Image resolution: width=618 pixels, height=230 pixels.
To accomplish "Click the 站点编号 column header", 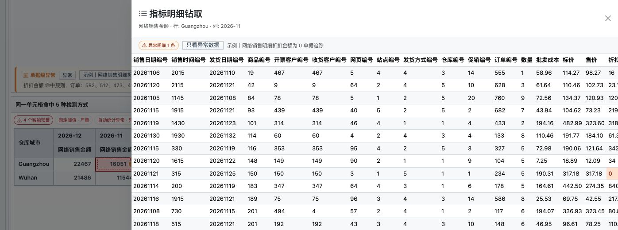I will [388, 60].
